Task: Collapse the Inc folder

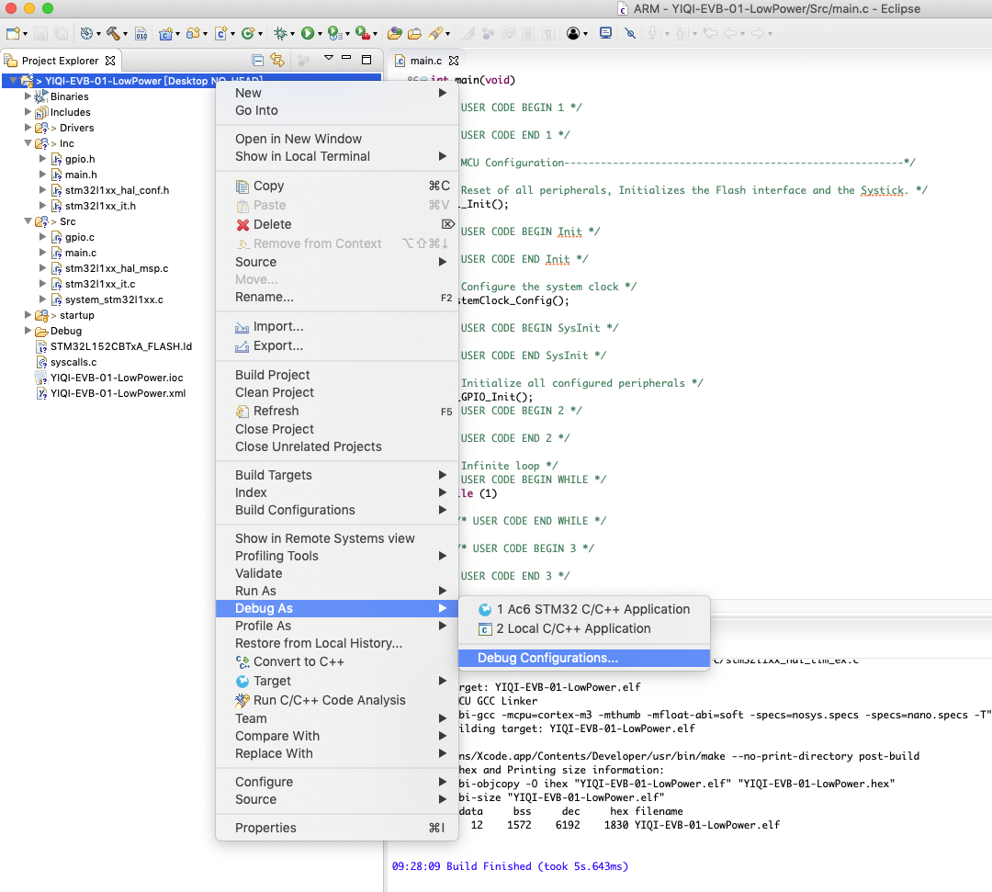Action: (x=28, y=143)
